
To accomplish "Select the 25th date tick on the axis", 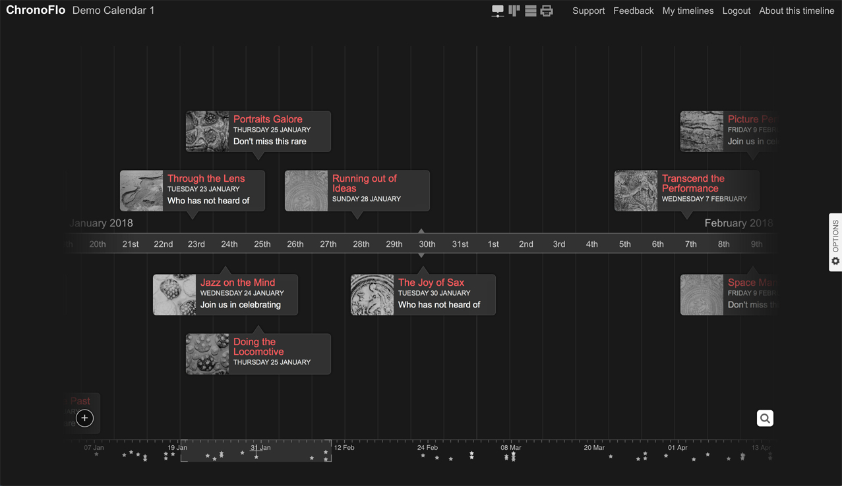I will 262,244.
